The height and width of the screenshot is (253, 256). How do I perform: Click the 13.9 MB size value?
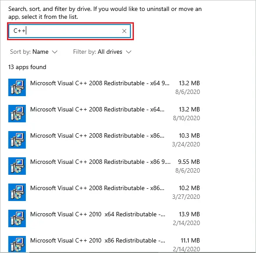(x=189, y=215)
